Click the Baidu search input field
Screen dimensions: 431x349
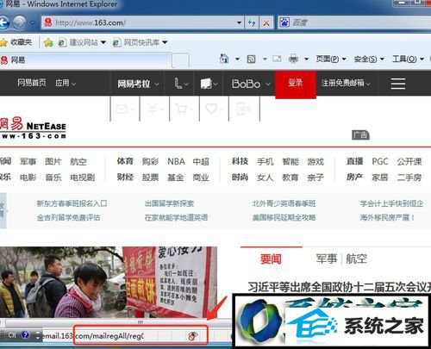tap(359, 22)
